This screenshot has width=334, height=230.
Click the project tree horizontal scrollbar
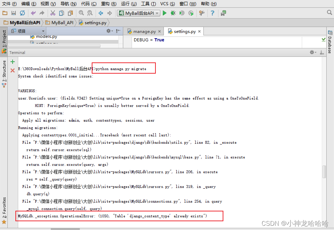pyautogui.click(x=54, y=46)
